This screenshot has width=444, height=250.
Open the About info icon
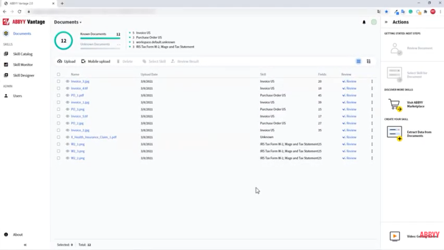click(x=6, y=235)
